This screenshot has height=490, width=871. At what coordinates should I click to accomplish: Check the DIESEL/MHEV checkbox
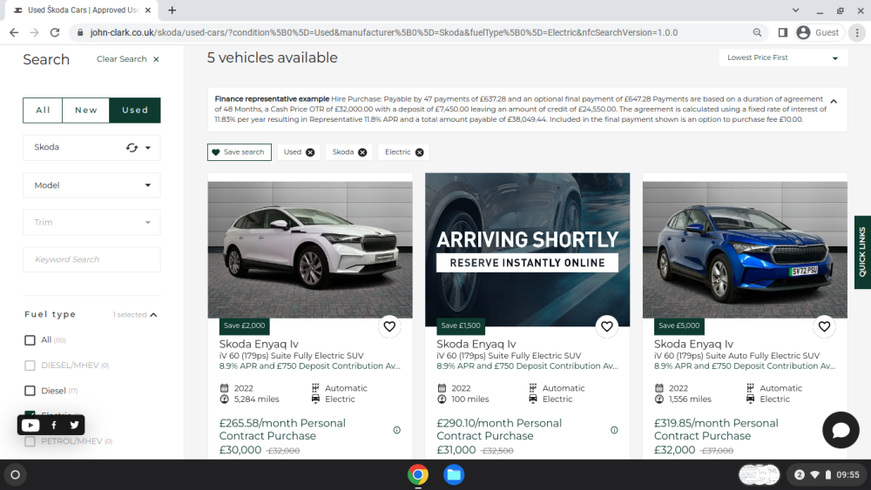click(x=30, y=366)
